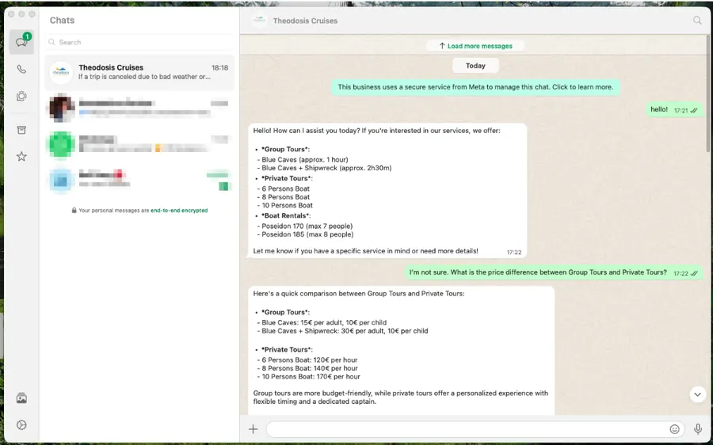Click the 'Poseidon 170 (max 7 people)' line
The height and width of the screenshot is (445, 713).
pos(305,226)
